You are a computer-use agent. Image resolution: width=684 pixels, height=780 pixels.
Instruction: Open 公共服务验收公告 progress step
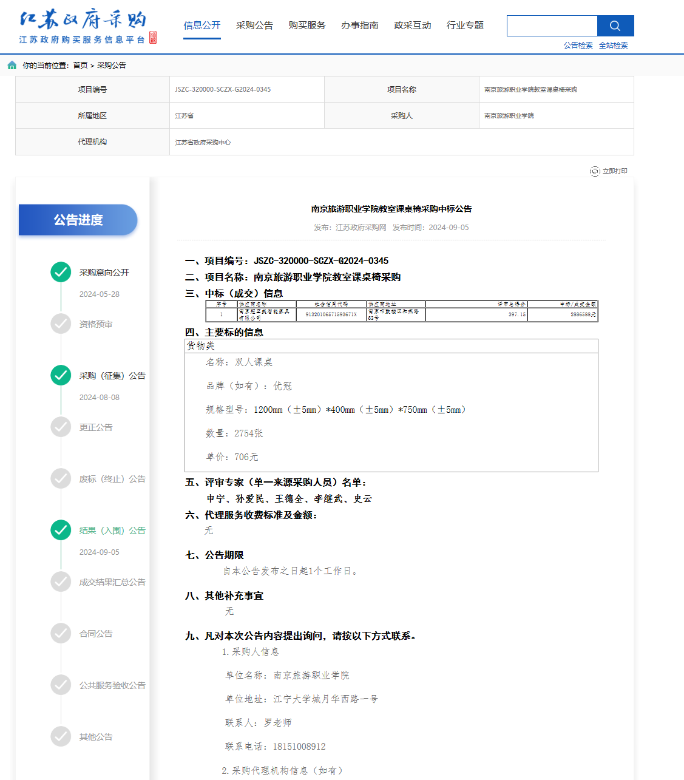point(112,685)
